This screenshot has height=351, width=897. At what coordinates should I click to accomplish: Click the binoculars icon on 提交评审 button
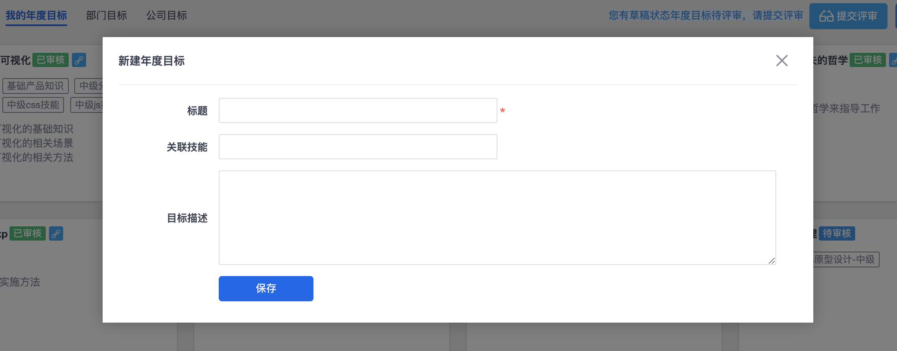[x=826, y=16]
